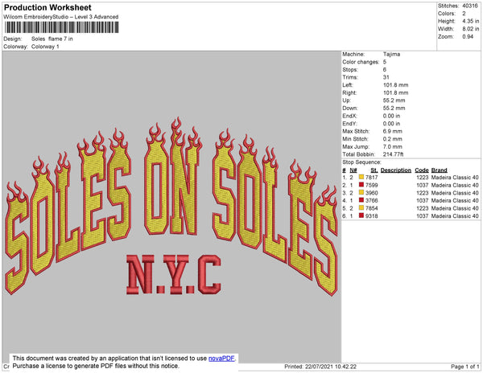Select the 'Purchase a license' notice line
Viewport: 483px width, 373px height.
pyautogui.click(x=96, y=366)
